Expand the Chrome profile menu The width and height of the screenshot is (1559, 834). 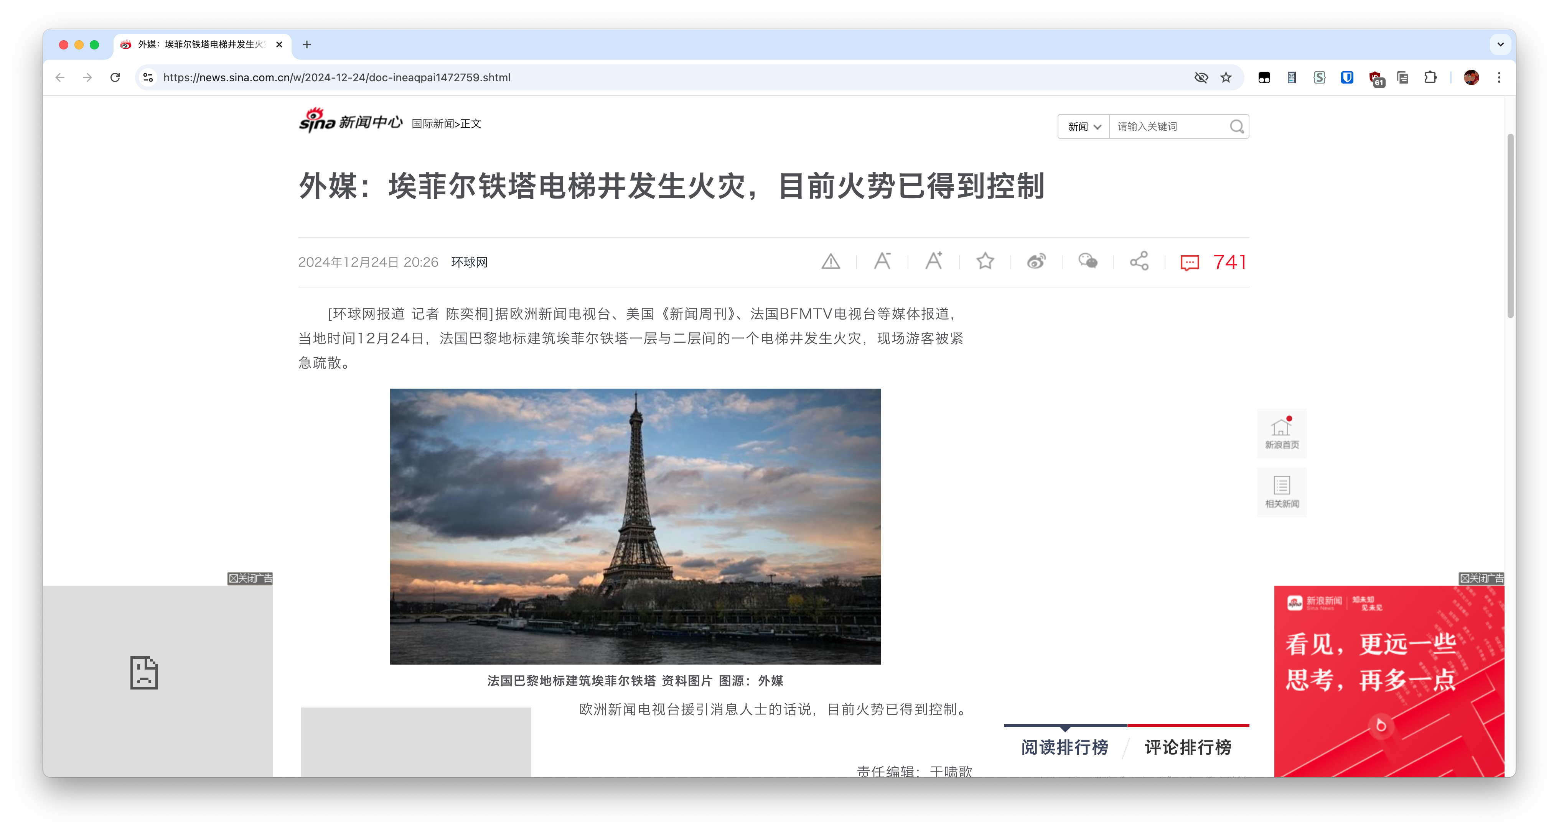1471,77
